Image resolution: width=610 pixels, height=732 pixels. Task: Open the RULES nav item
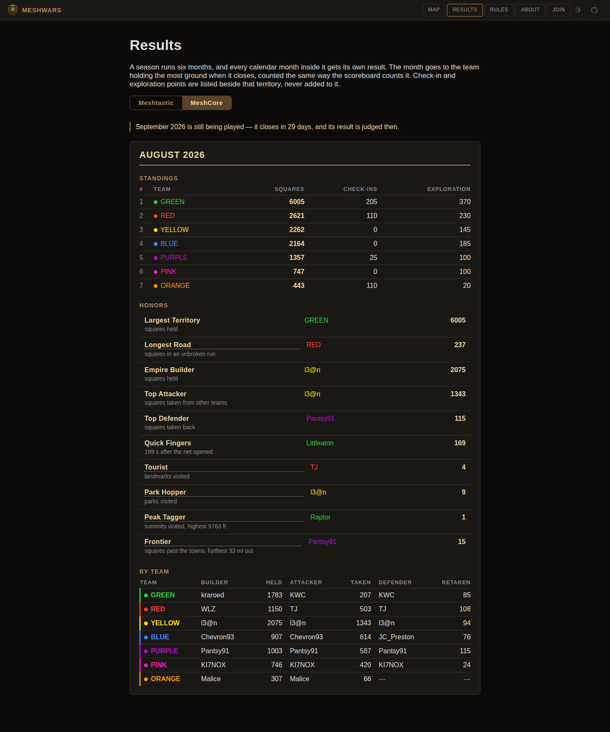click(x=499, y=10)
